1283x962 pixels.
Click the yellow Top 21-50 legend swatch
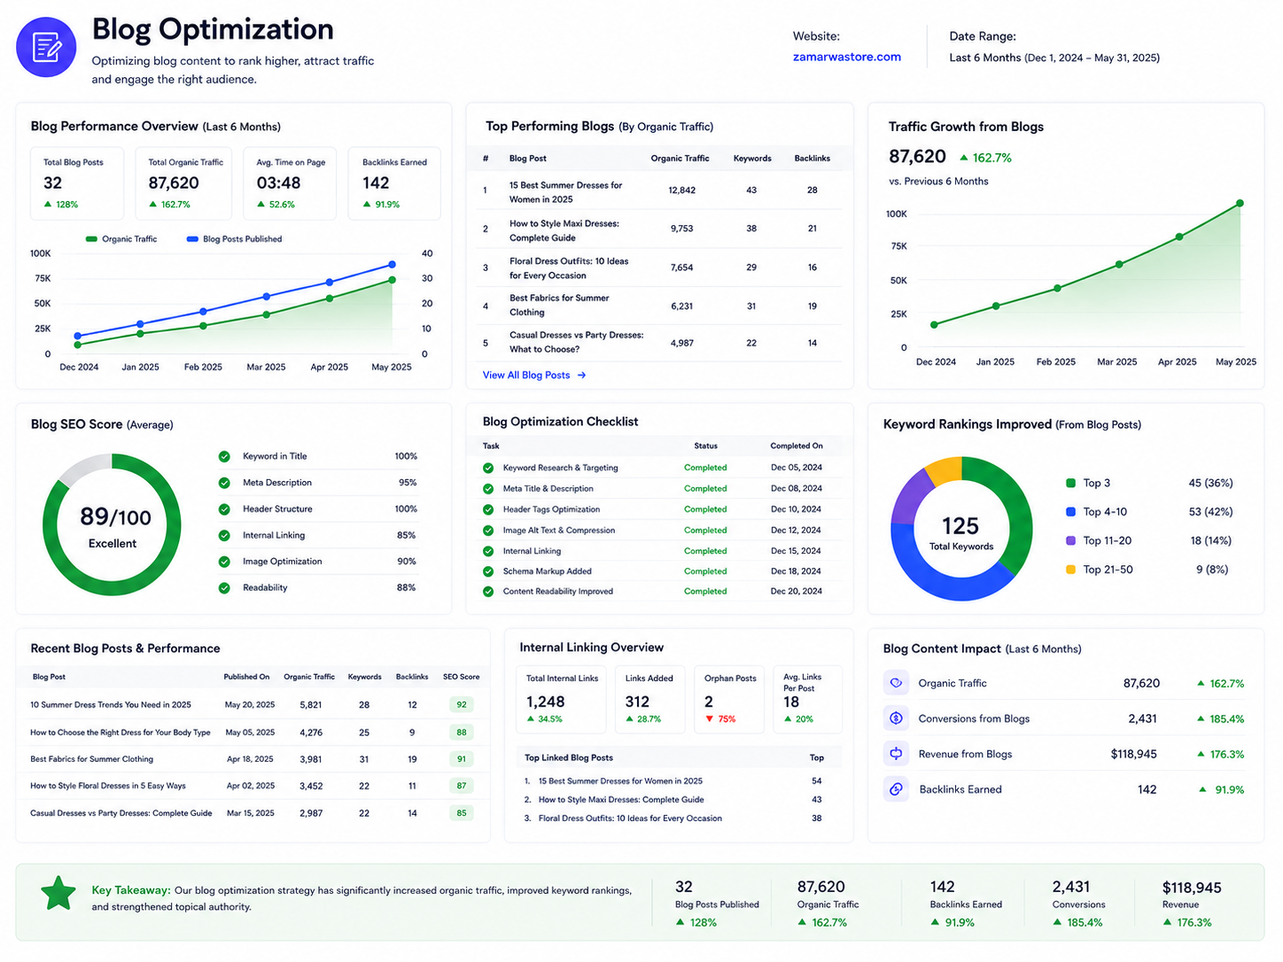[1070, 570]
